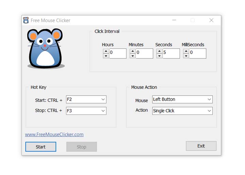Click the Mouse label beside Left Button
This screenshot has width=245, height=175.
pyautogui.click(x=142, y=101)
